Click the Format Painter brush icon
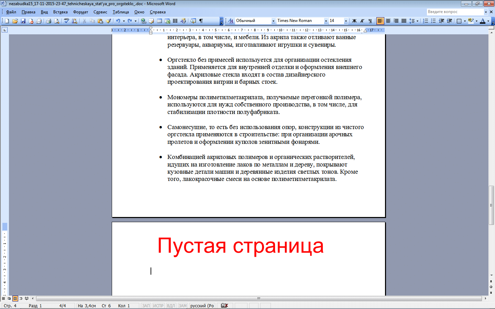The image size is (495, 309). point(108,21)
